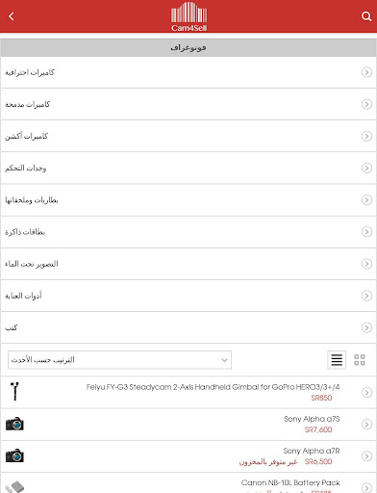Switch to list view layout
377x493 pixels.
tap(337, 359)
